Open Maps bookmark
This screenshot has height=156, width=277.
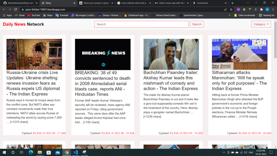pos(48,15)
